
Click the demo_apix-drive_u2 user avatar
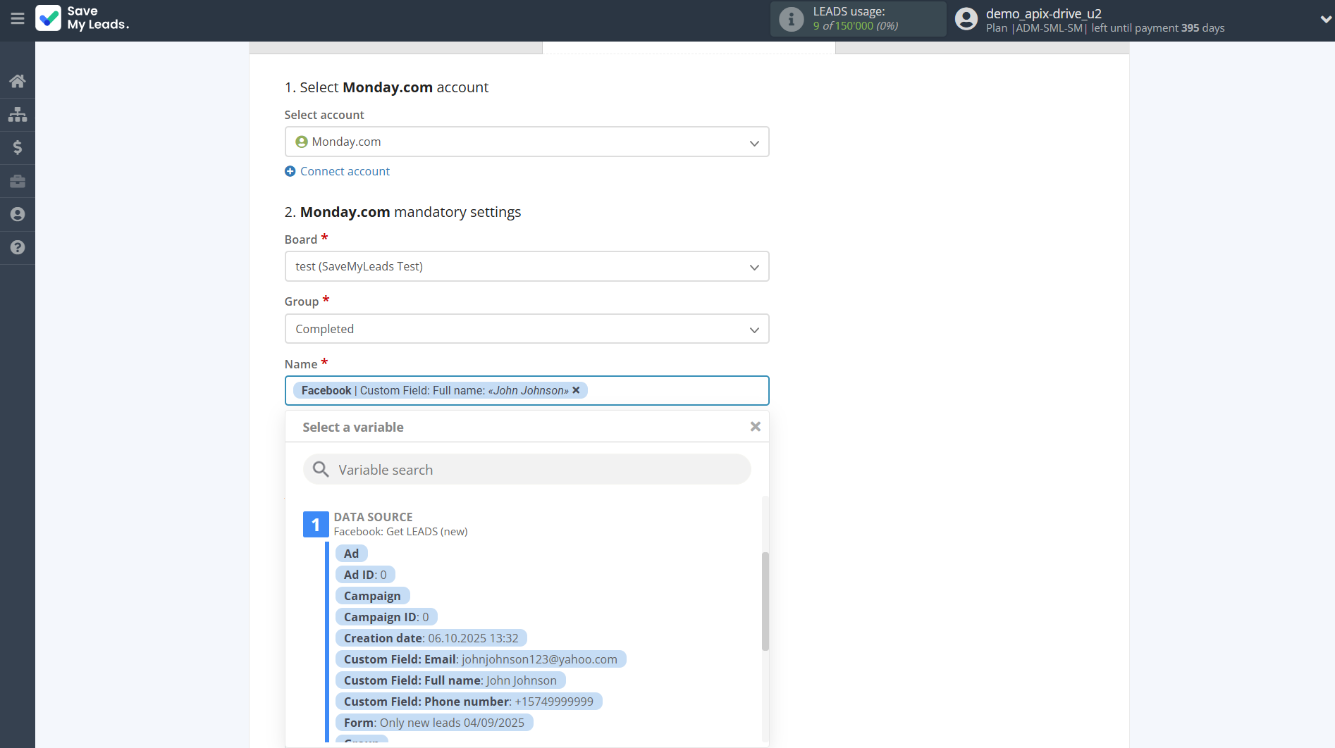pos(966,19)
